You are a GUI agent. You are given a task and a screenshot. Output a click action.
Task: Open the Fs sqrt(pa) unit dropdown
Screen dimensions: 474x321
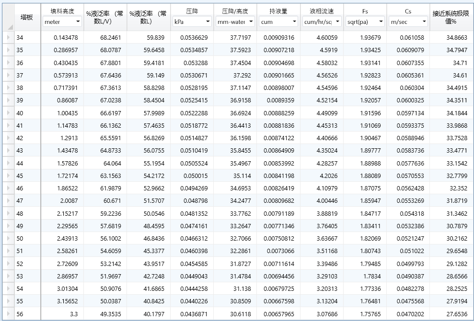pyautogui.click(x=365, y=22)
